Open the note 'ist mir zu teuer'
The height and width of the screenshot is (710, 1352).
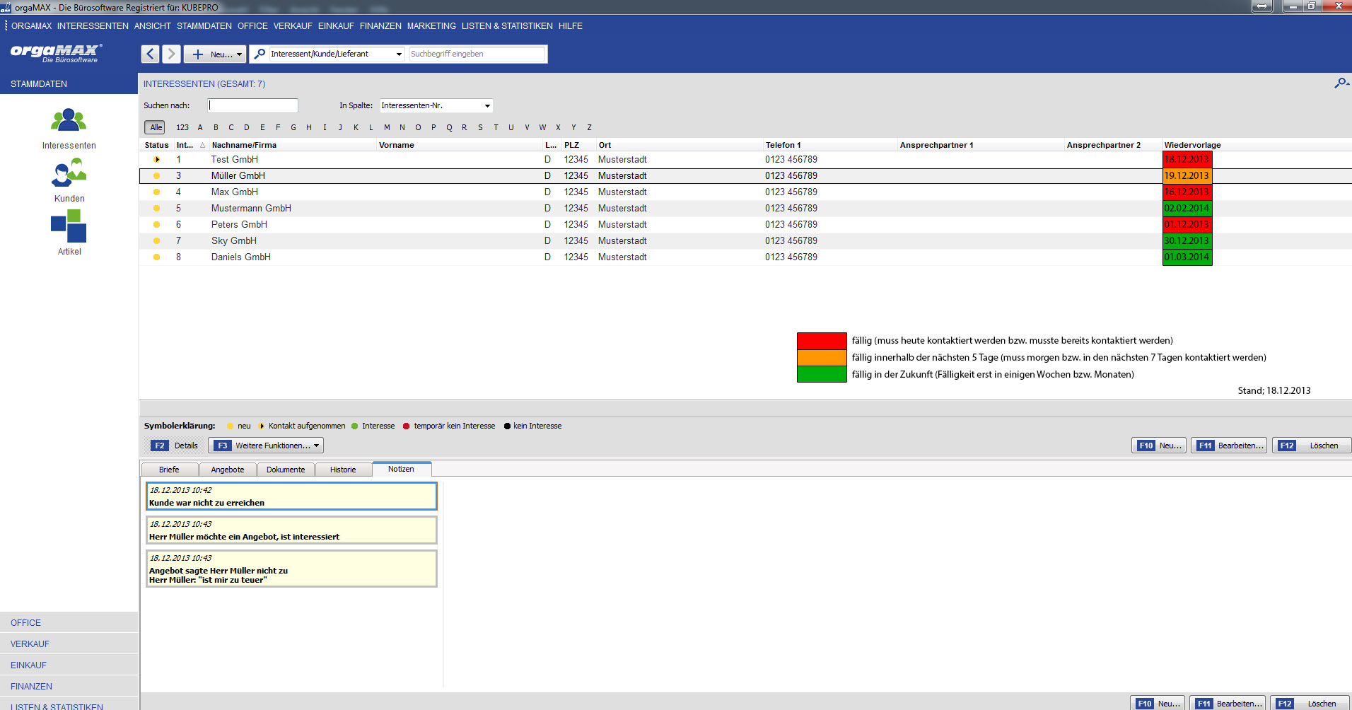point(291,569)
